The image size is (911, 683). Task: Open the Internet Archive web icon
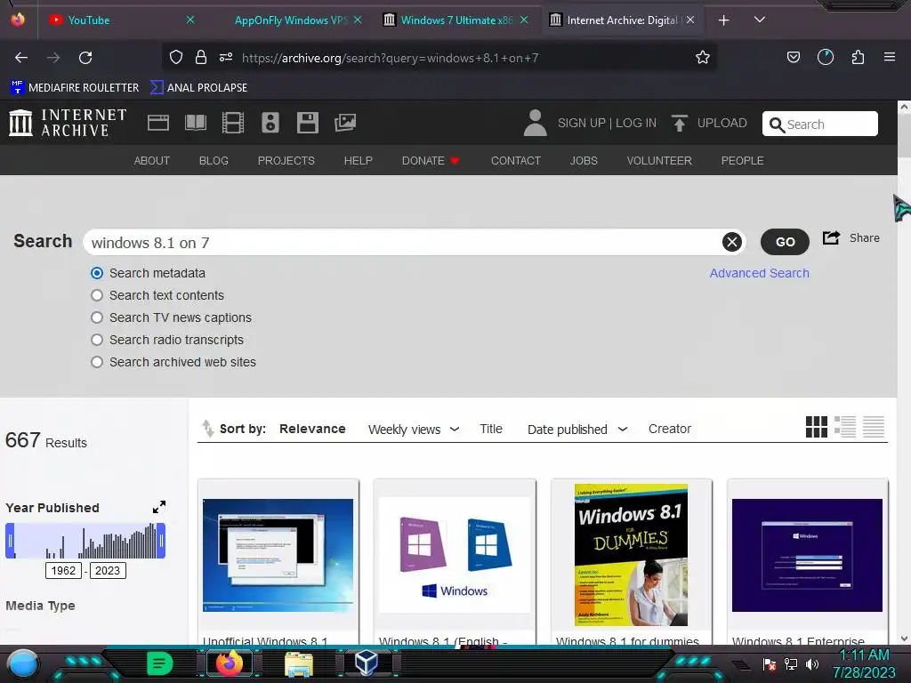158,123
